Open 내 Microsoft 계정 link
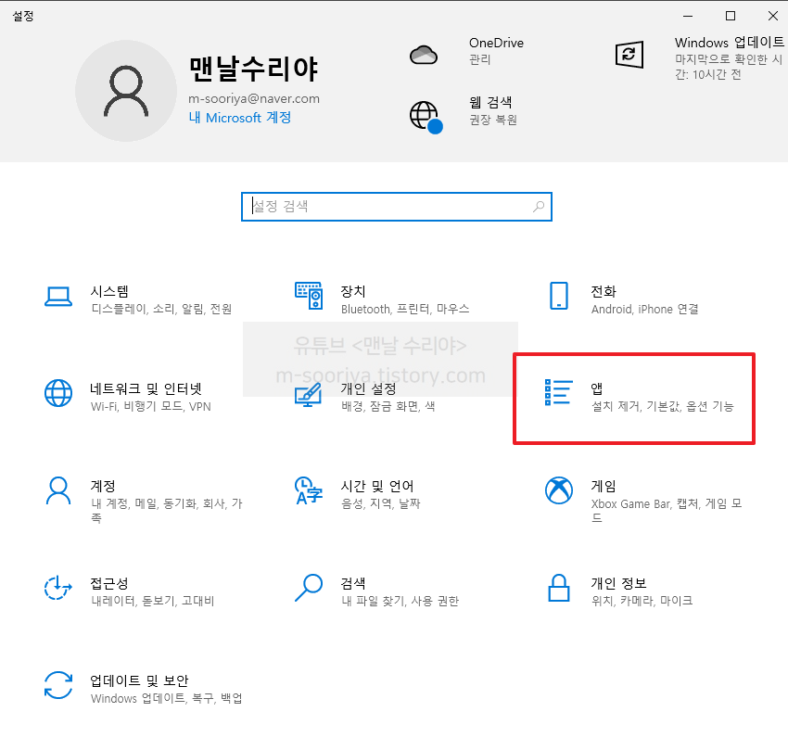The height and width of the screenshot is (750, 788). [240, 118]
